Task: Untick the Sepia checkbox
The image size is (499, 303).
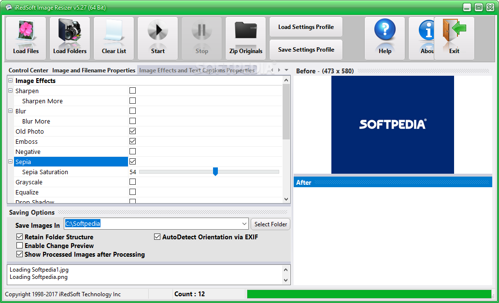Action: point(133,162)
